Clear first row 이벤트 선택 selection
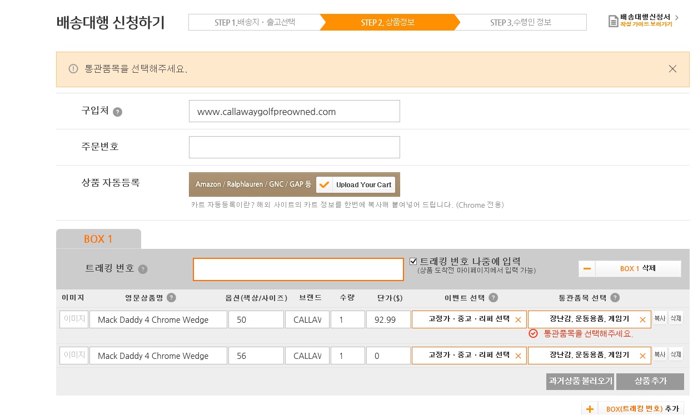 click(518, 320)
